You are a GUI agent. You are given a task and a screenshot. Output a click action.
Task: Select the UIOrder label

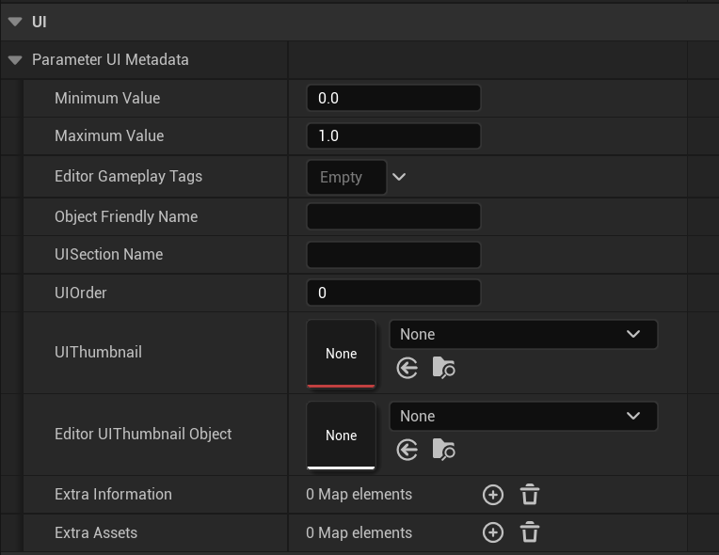pyautogui.click(x=81, y=293)
